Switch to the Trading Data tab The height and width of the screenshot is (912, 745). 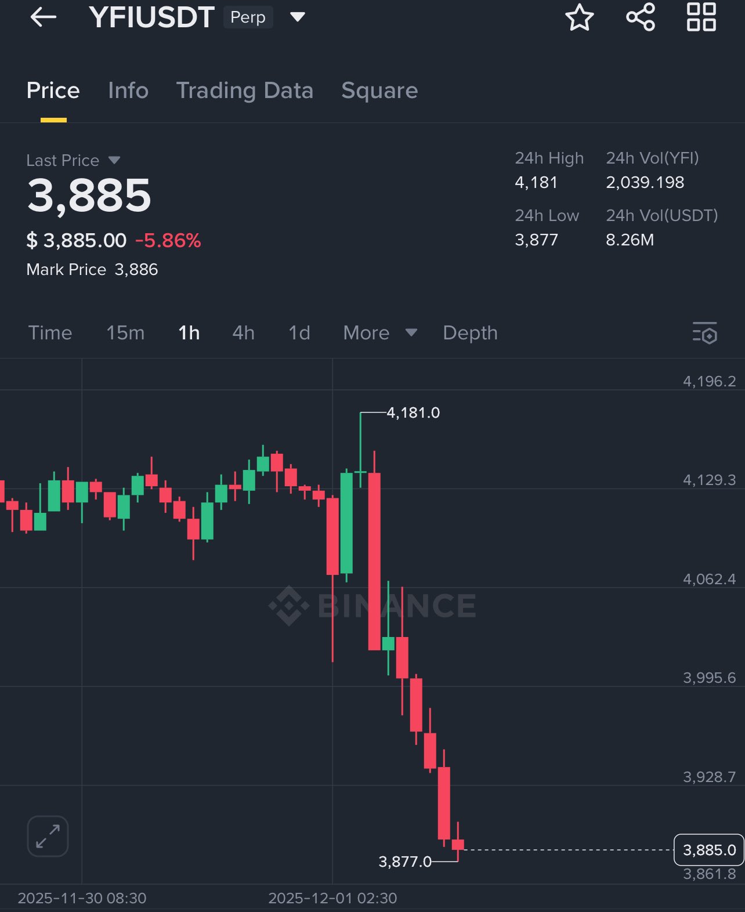[x=244, y=91]
